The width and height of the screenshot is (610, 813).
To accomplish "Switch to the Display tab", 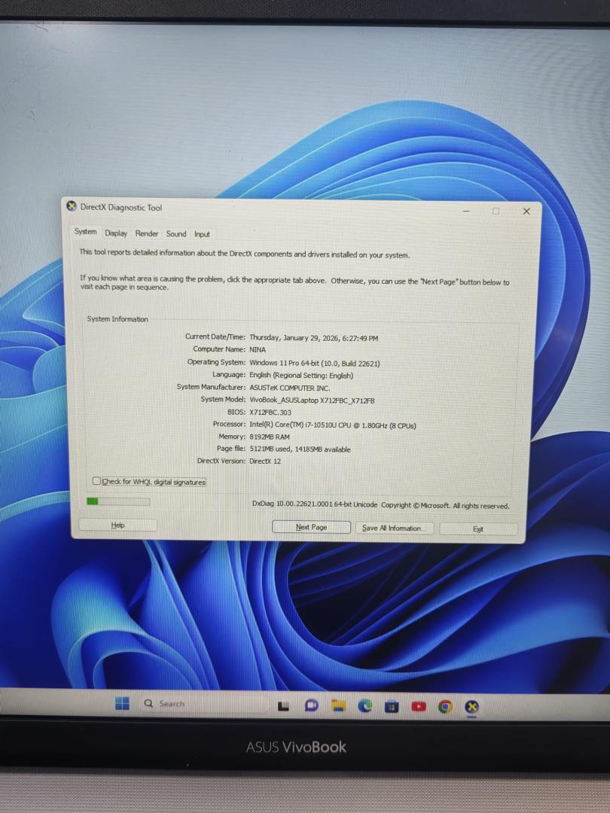I will (116, 234).
